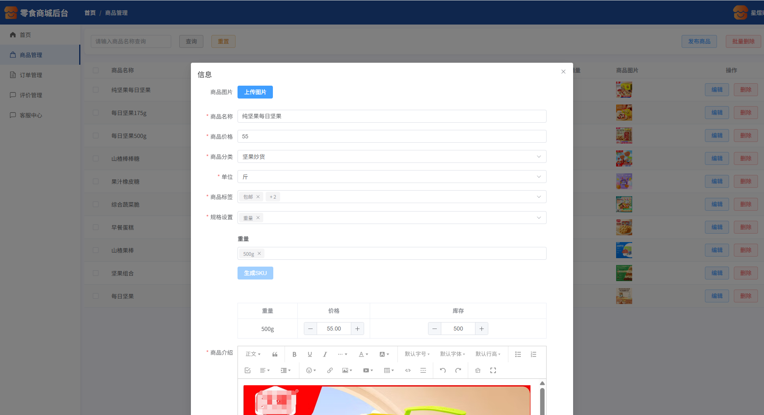The width and height of the screenshot is (764, 415).
Task: Go to 订单管理 in the sidebar
Action: tap(31, 75)
